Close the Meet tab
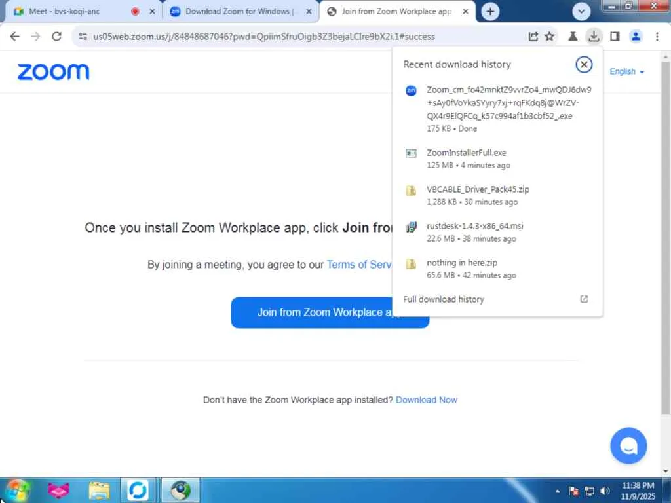Viewport: 671px width, 503px height. [152, 12]
